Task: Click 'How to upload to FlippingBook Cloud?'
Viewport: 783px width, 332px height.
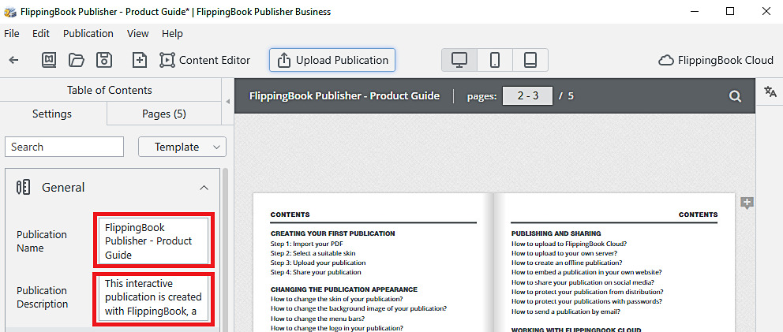Action: pyautogui.click(x=569, y=244)
